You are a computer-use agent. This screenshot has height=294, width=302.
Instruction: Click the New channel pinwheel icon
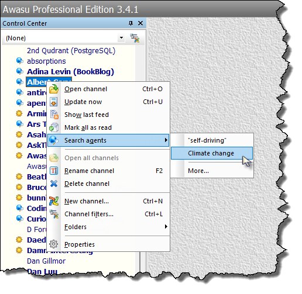[x=54, y=201]
